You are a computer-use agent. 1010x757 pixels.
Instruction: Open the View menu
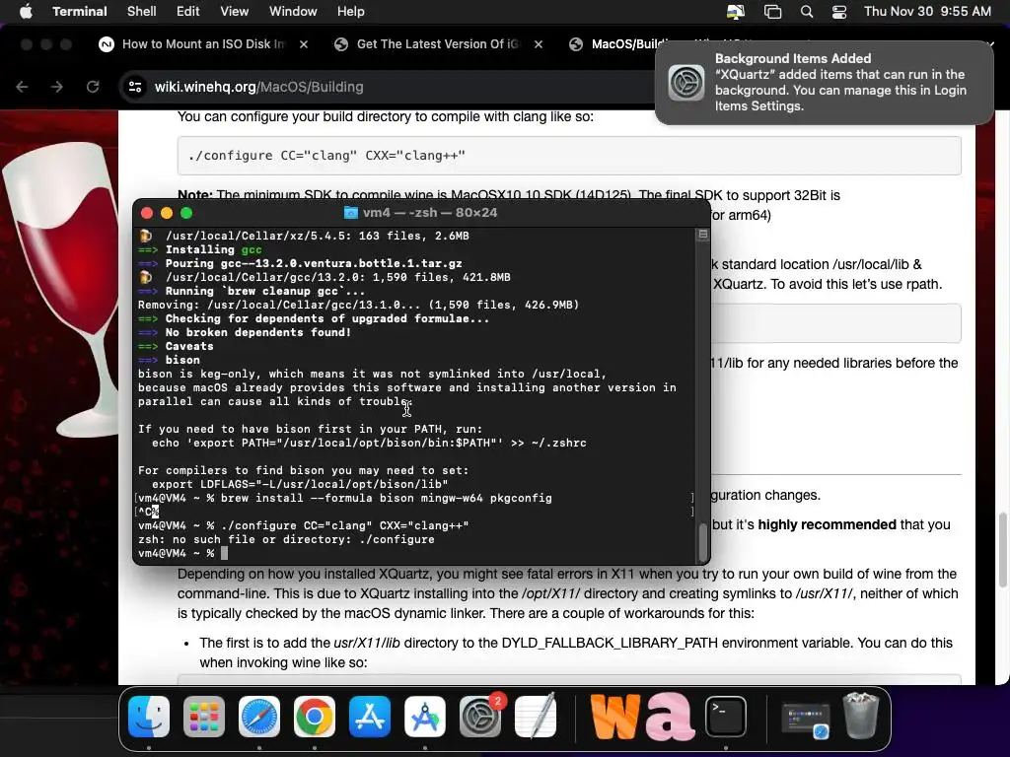pyautogui.click(x=234, y=11)
